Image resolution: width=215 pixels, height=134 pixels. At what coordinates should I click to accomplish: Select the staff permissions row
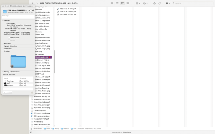(x=18, y=83)
